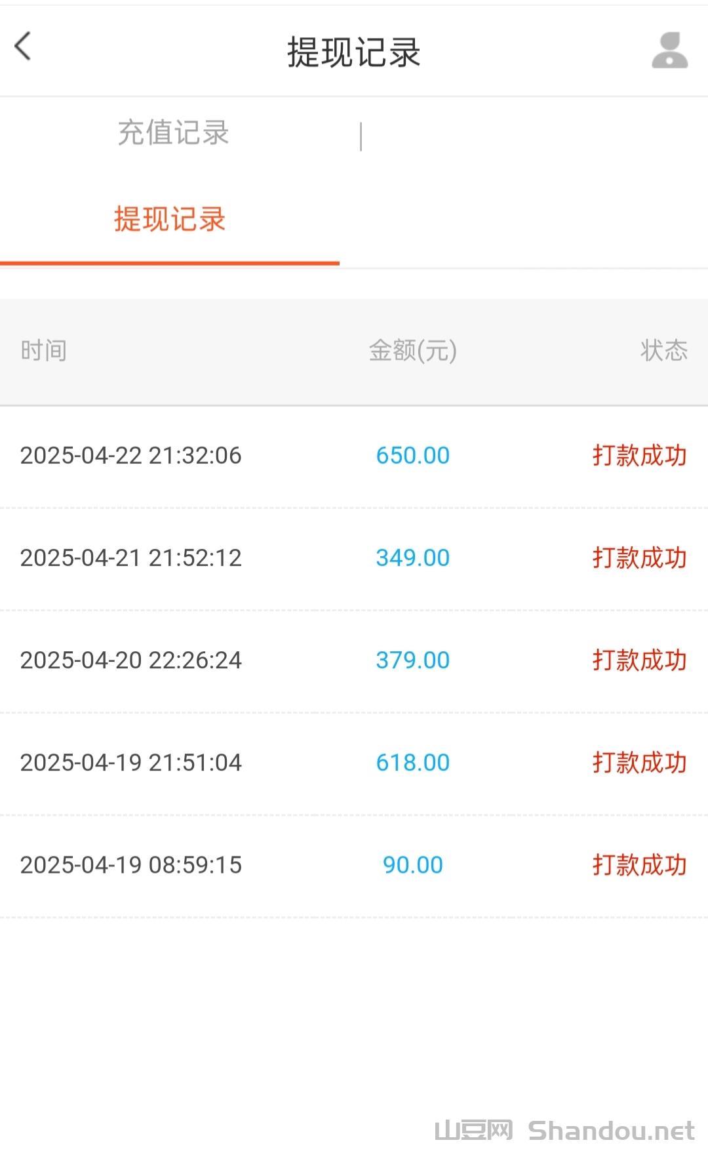Tap 打款成功 status for the 618.00 withdrawal
This screenshot has height=1153, width=708.
pyautogui.click(x=639, y=763)
